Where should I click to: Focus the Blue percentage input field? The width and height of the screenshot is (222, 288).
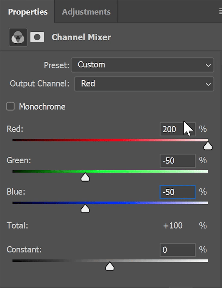(x=178, y=192)
